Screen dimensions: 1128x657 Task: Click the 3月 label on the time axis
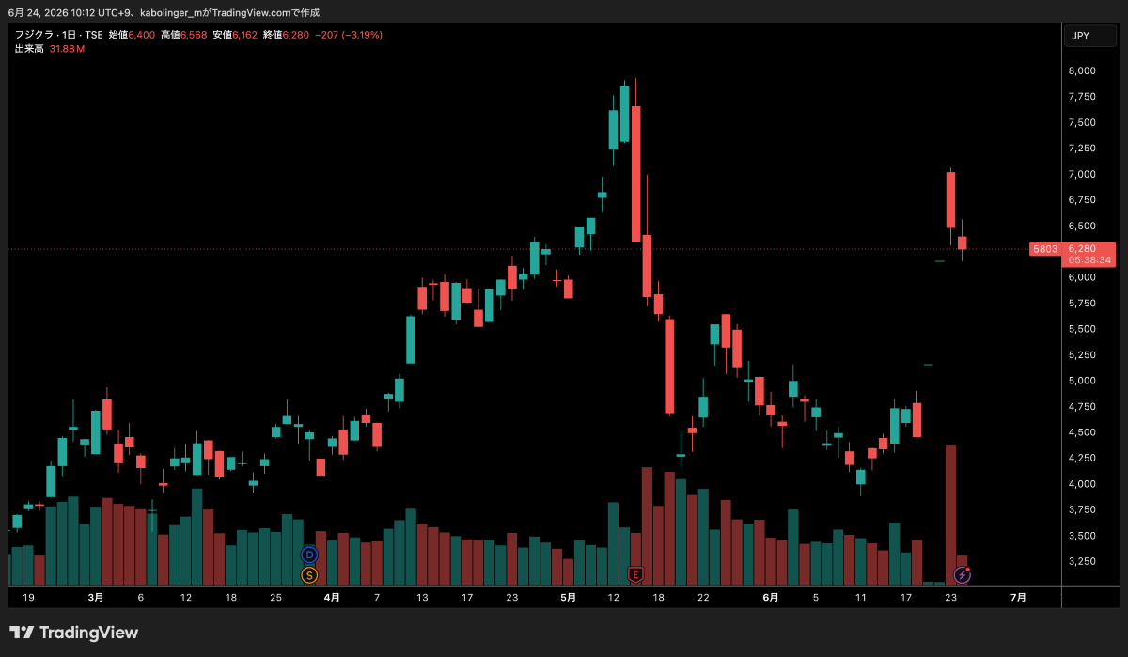pos(96,597)
